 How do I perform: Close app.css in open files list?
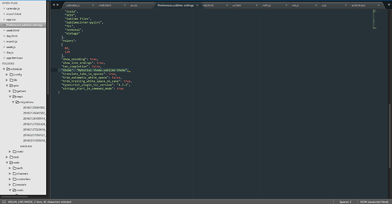[4, 19]
